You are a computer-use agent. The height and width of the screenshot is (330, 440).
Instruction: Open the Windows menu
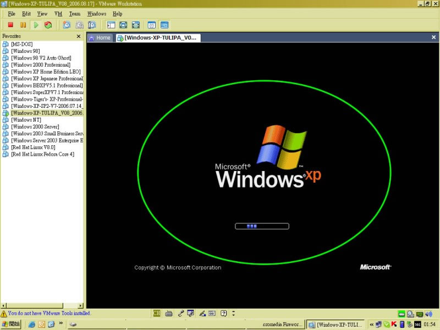pos(97,14)
